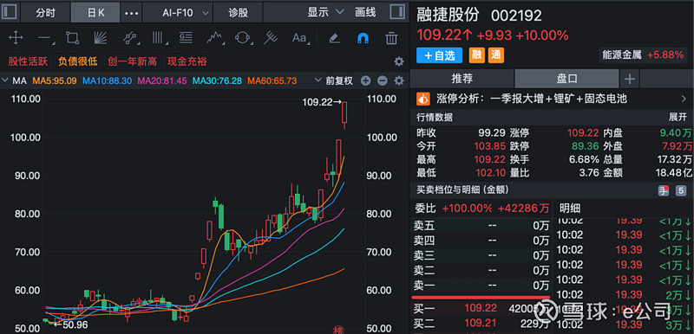The width and height of the screenshot is (694, 334).
Task: Toggle the left sidebar panel icon
Action: pyautogui.click(x=10, y=11)
